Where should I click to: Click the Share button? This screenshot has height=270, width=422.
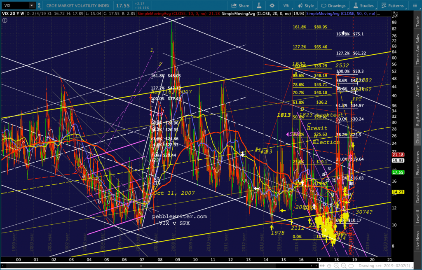240,6
